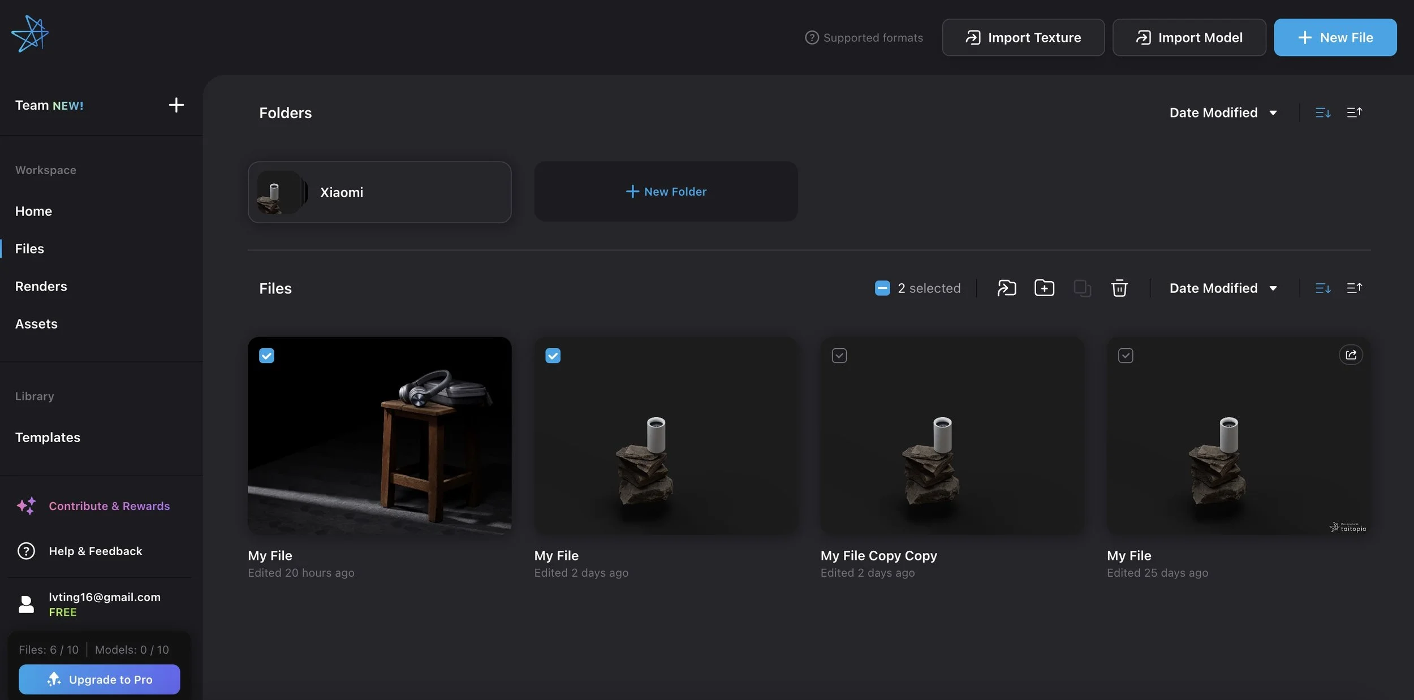Select the My File Copy Copy checkbox
The image size is (1414, 700).
coord(839,356)
